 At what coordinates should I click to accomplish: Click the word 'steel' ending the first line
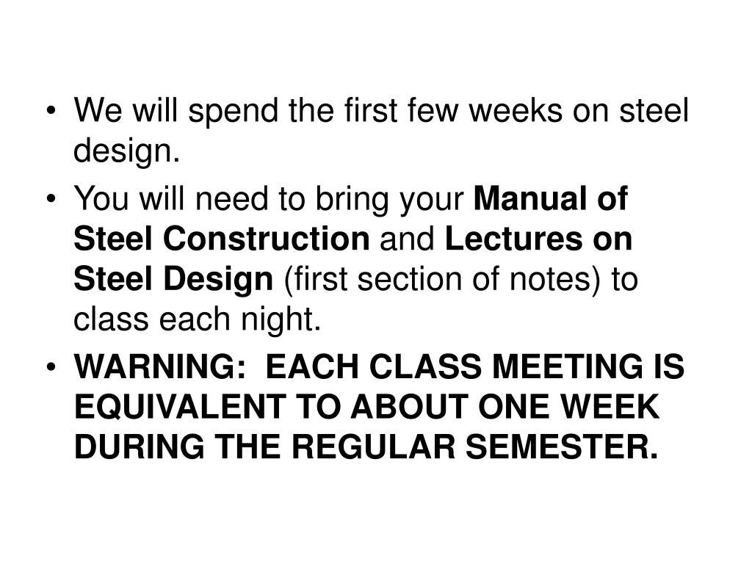654,111
